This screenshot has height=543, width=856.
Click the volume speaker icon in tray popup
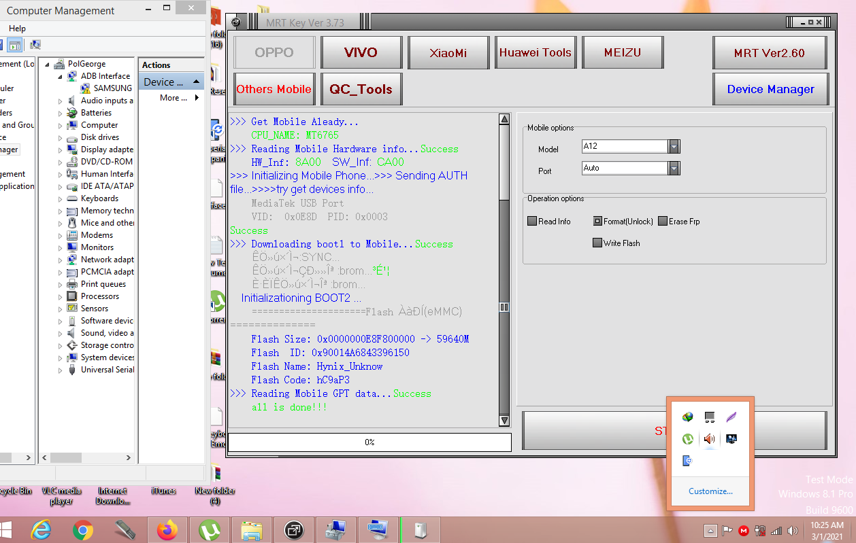click(710, 439)
